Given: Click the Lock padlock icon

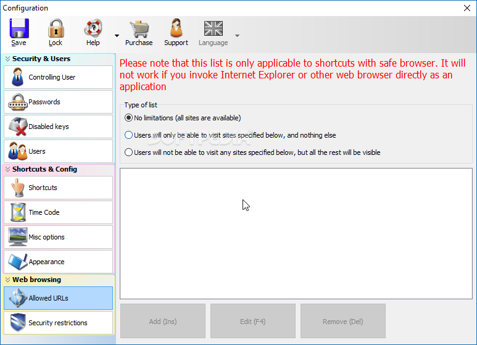Looking at the screenshot, I should pyautogui.click(x=56, y=28).
